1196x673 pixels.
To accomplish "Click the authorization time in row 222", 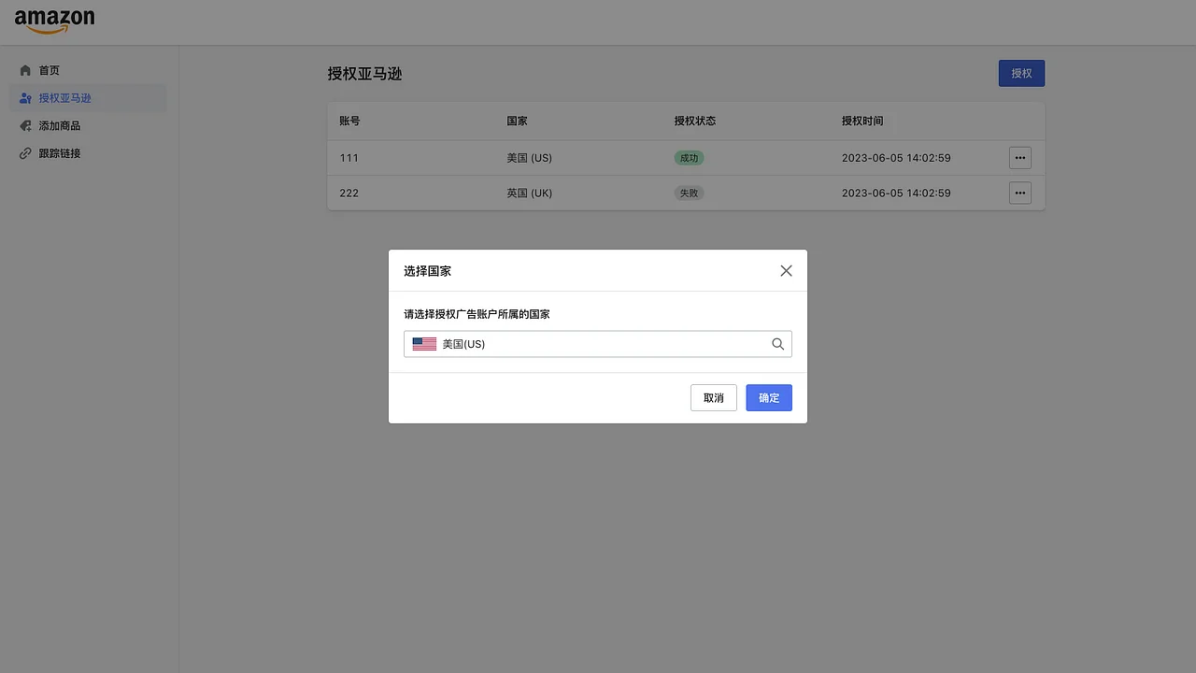I will pyautogui.click(x=896, y=193).
